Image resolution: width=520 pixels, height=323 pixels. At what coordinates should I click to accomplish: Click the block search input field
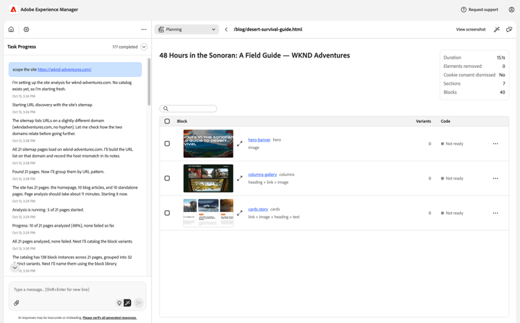tap(188, 108)
